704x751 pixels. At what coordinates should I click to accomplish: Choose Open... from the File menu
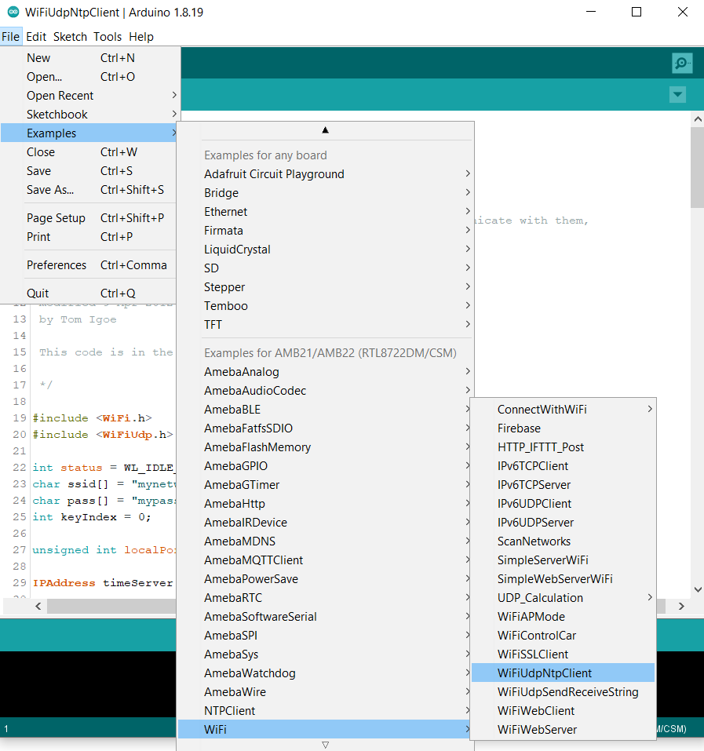point(89,77)
